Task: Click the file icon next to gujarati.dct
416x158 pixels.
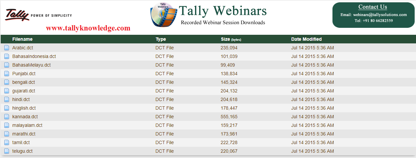Action: (7, 91)
